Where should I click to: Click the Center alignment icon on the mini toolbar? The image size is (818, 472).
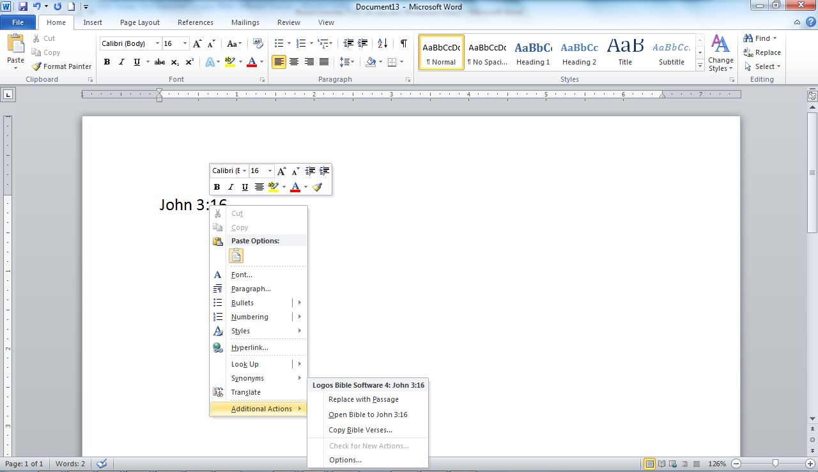[259, 187]
